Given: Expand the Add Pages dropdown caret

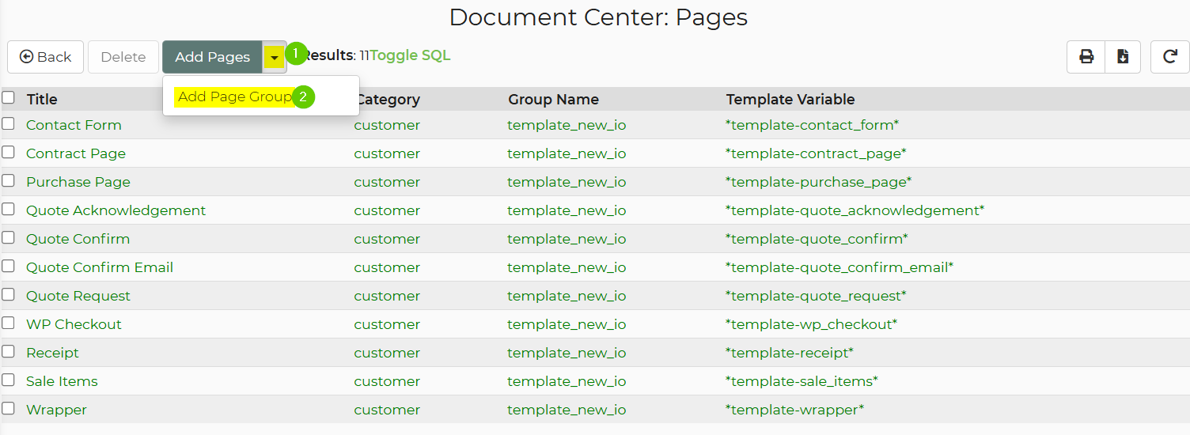Looking at the screenshot, I should click(x=274, y=57).
